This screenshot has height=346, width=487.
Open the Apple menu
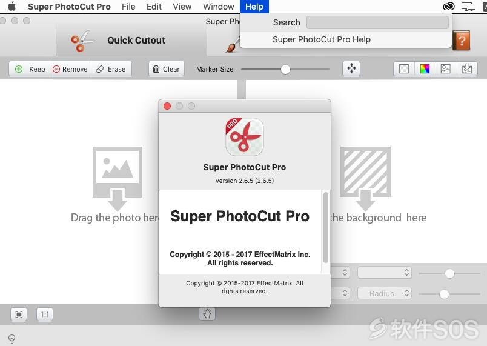point(12,6)
